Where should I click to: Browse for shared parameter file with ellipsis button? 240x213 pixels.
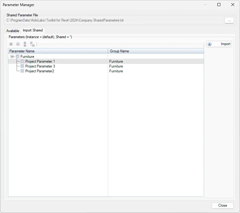tap(229, 20)
